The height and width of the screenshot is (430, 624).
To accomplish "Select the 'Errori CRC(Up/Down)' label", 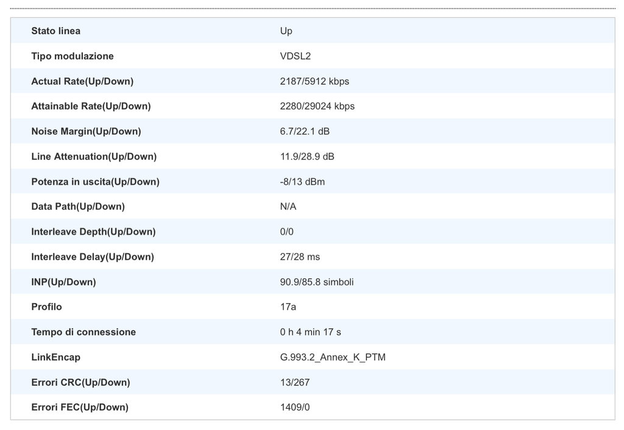I will (x=81, y=382).
